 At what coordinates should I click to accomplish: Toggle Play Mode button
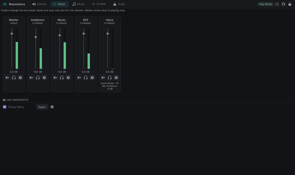pyautogui.click(x=265, y=4)
